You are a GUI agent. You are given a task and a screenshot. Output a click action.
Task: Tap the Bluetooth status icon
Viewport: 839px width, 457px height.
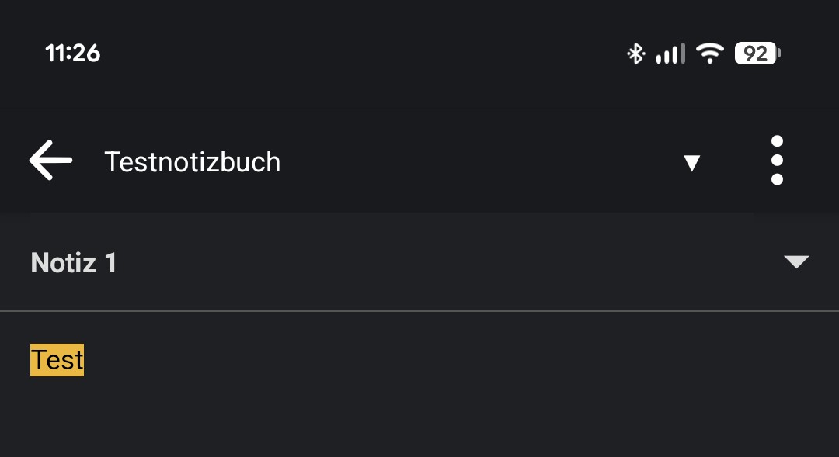[x=636, y=54]
